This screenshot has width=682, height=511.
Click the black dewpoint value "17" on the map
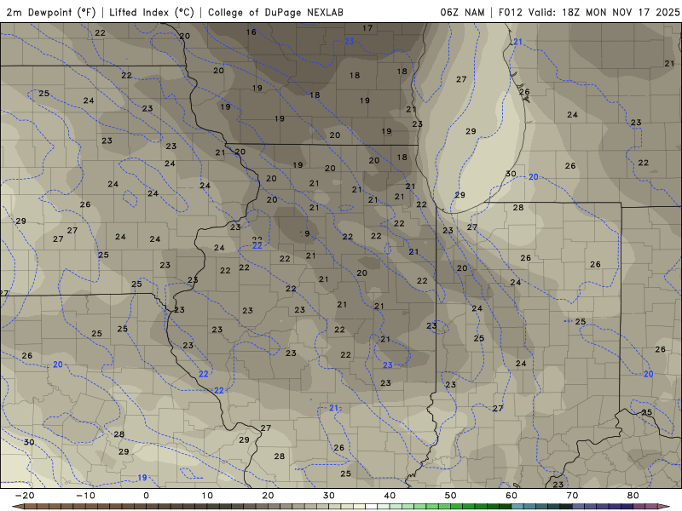point(367,28)
